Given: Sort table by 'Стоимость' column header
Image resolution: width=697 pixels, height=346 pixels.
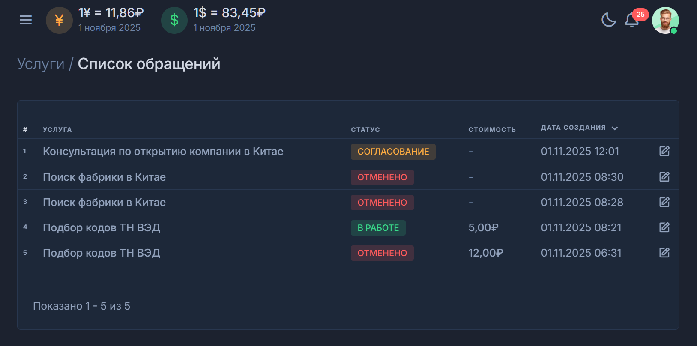Looking at the screenshot, I should click(492, 130).
